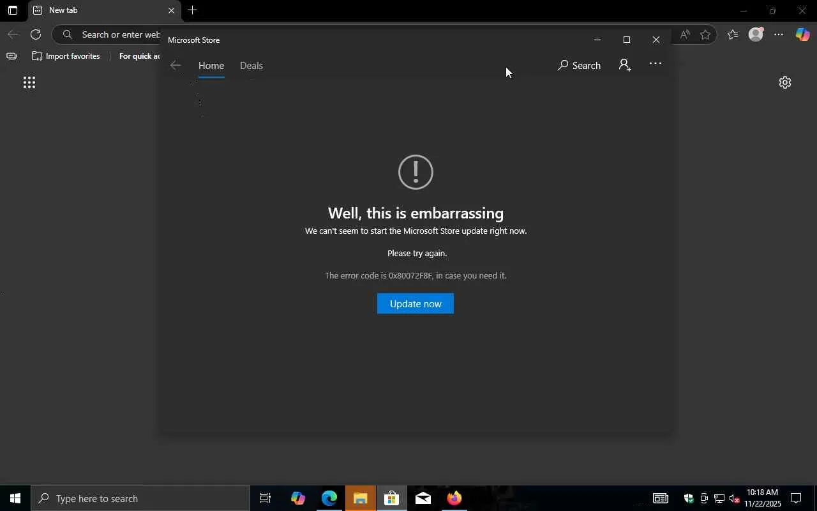The height and width of the screenshot is (511, 817).
Task: Switch to Microsoft Edge on the taskbar
Action: click(x=329, y=498)
